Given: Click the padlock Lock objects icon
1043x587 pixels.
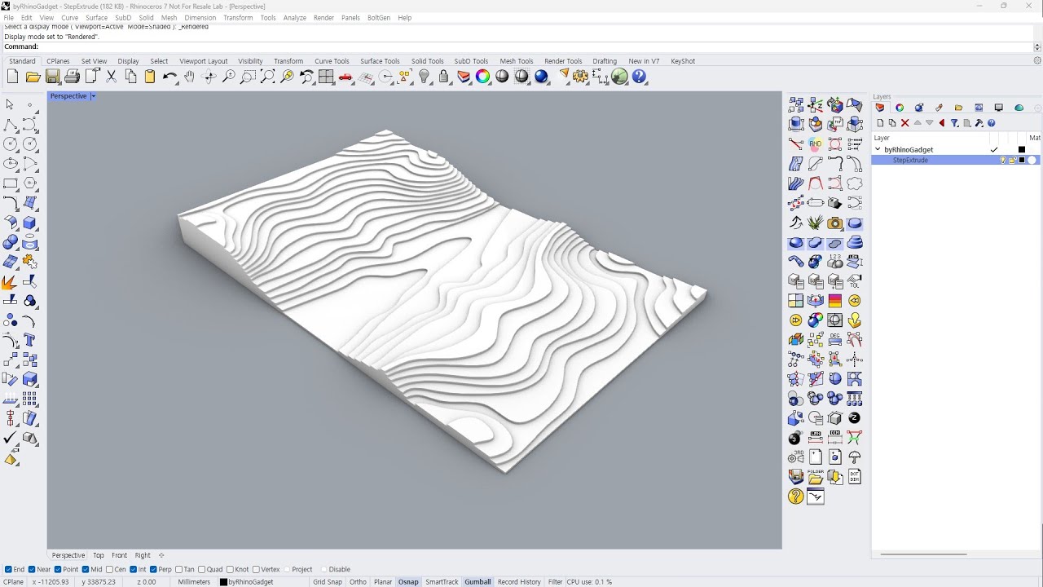Looking at the screenshot, I should pyautogui.click(x=443, y=77).
